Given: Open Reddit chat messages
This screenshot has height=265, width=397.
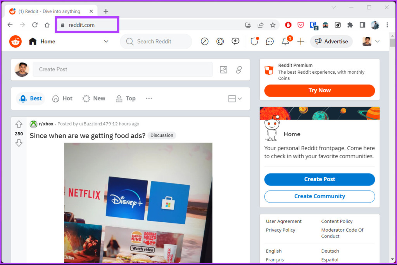Looking at the screenshot, I should tap(270, 41).
